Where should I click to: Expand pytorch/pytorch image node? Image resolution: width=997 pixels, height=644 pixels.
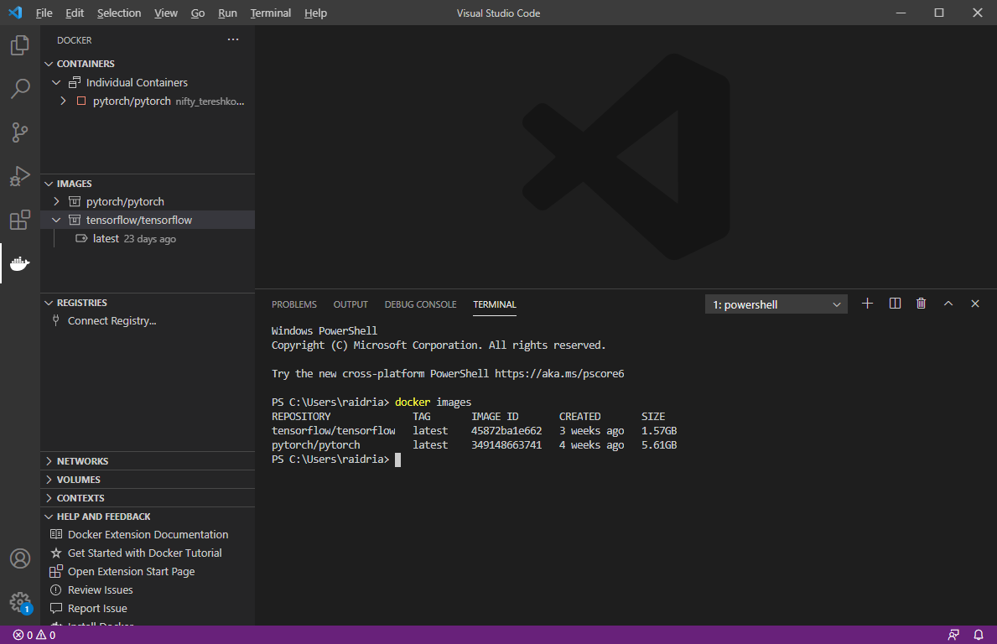[x=56, y=201]
